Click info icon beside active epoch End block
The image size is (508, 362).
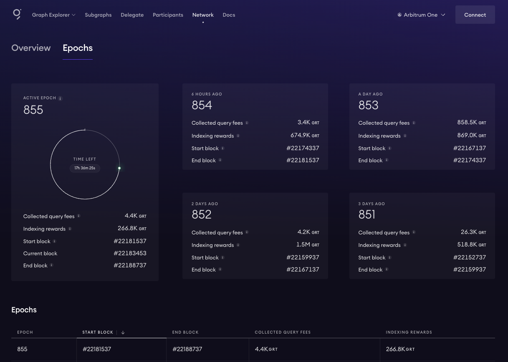coord(51,266)
